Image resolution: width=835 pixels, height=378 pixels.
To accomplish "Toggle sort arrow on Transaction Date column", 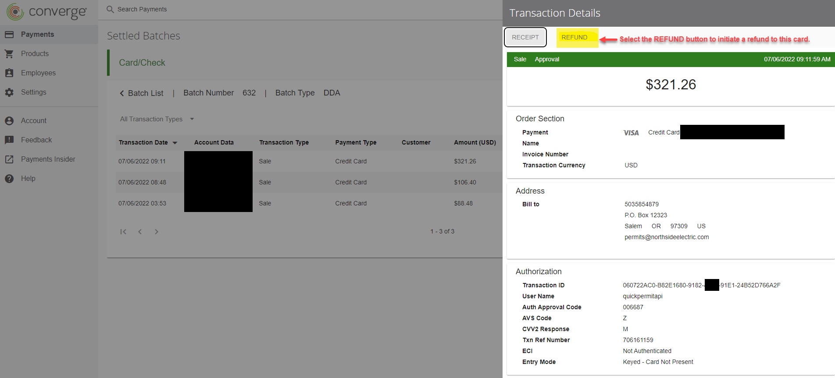I will click(x=175, y=143).
